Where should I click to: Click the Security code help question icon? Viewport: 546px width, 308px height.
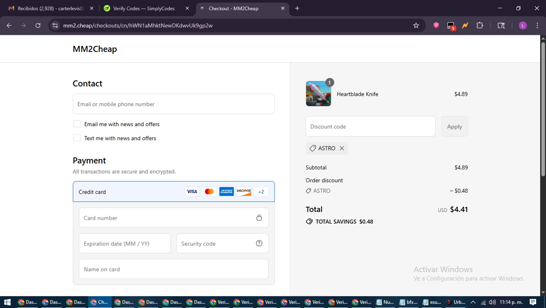(259, 243)
